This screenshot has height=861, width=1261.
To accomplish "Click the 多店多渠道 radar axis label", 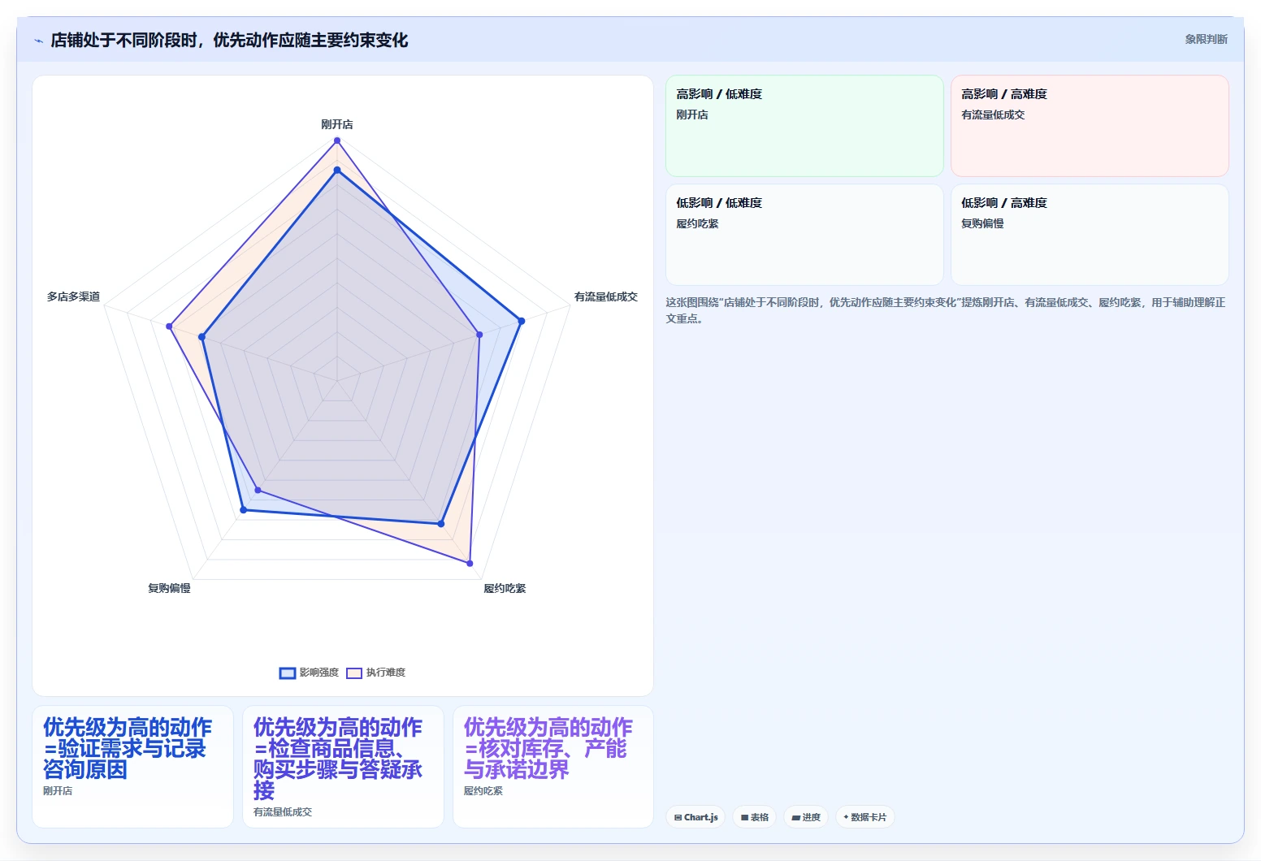I will pos(73,296).
